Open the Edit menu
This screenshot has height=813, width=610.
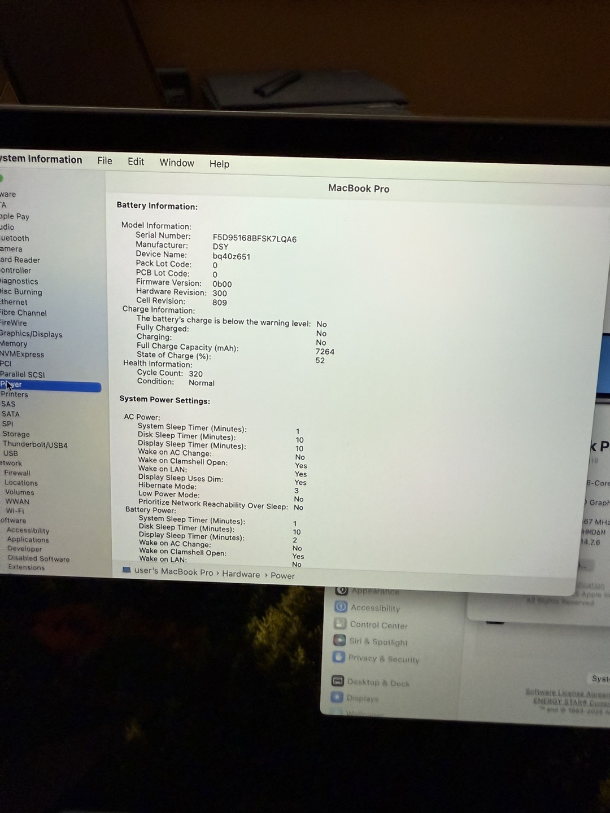(136, 161)
